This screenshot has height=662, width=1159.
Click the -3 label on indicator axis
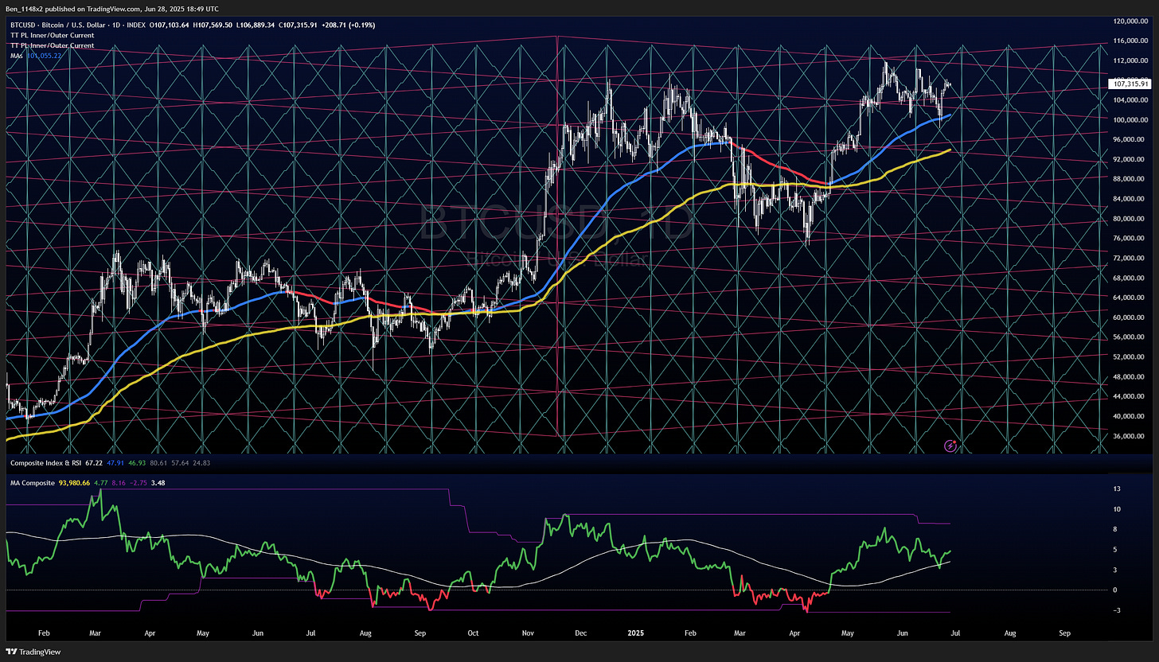(1117, 609)
